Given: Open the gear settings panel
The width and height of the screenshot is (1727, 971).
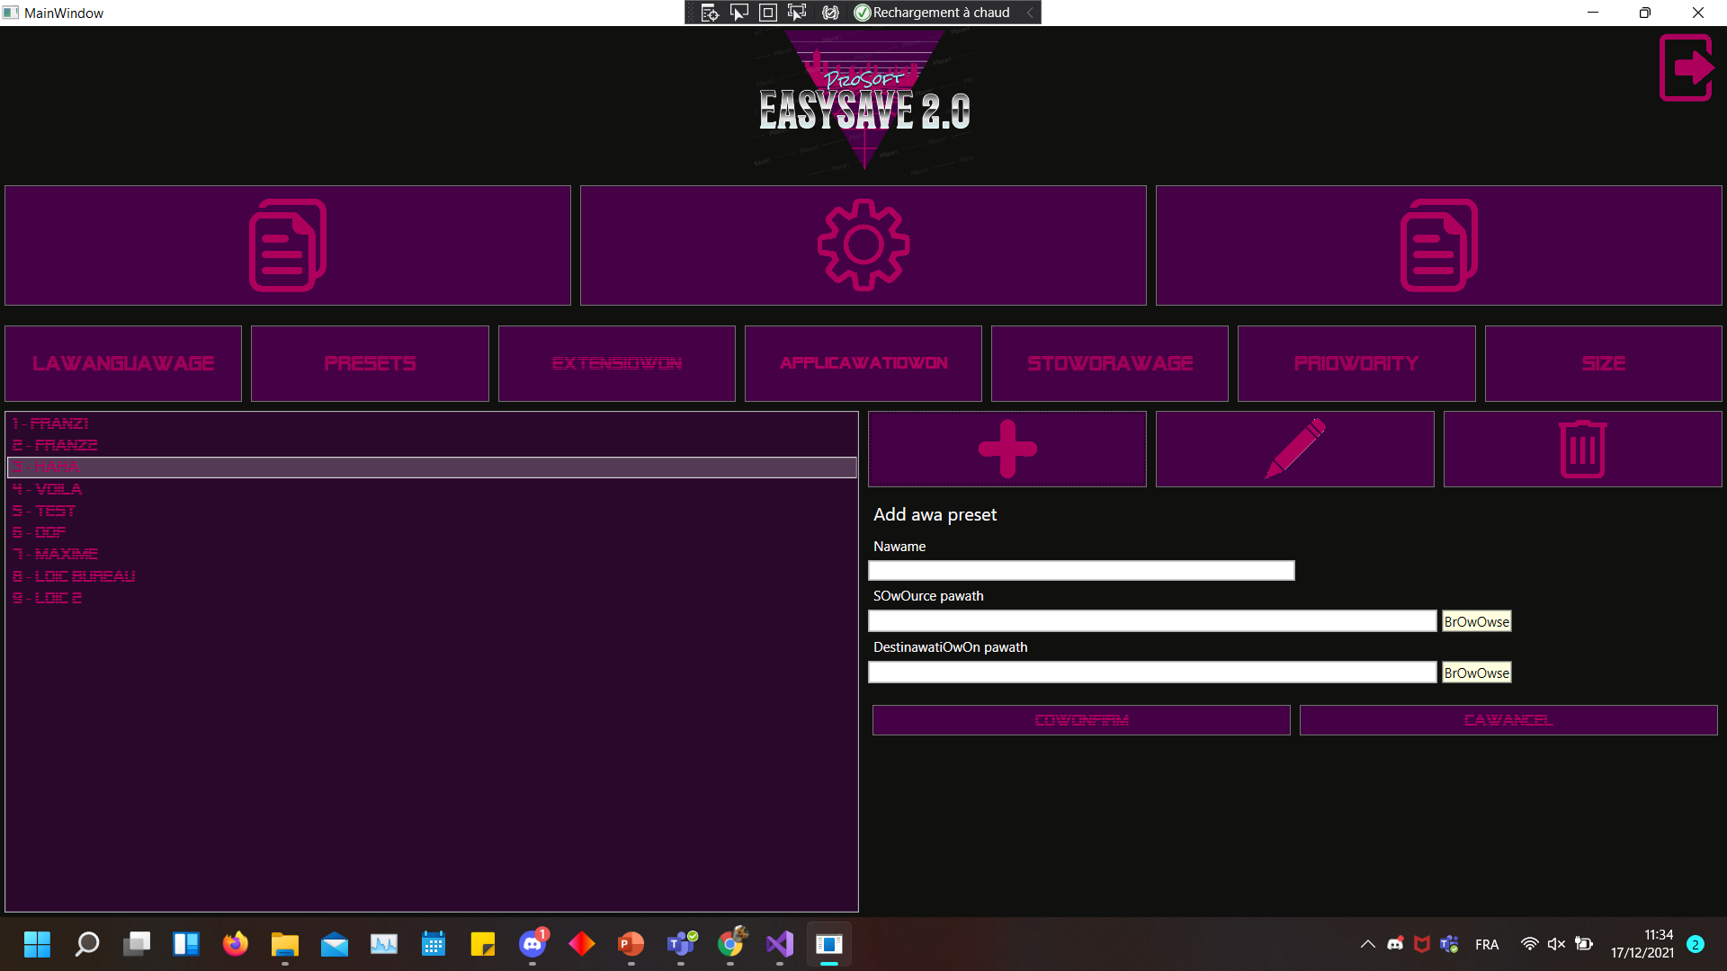Looking at the screenshot, I should pyautogui.click(x=863, y=245).
